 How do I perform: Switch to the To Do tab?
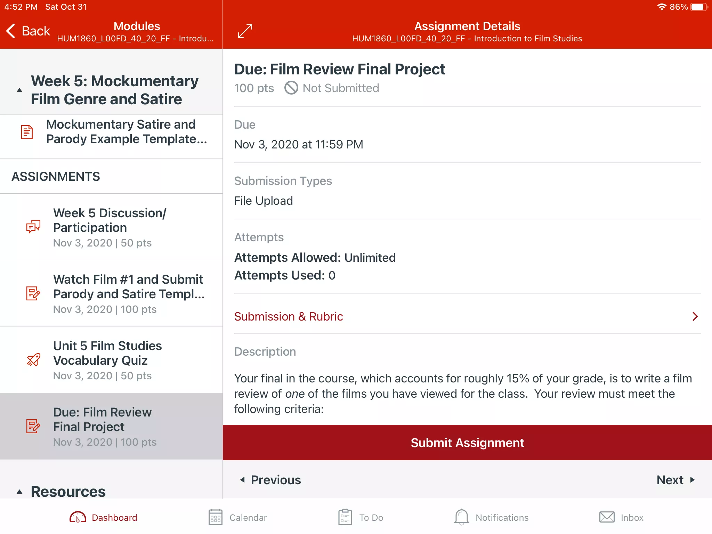click(361, 518)
